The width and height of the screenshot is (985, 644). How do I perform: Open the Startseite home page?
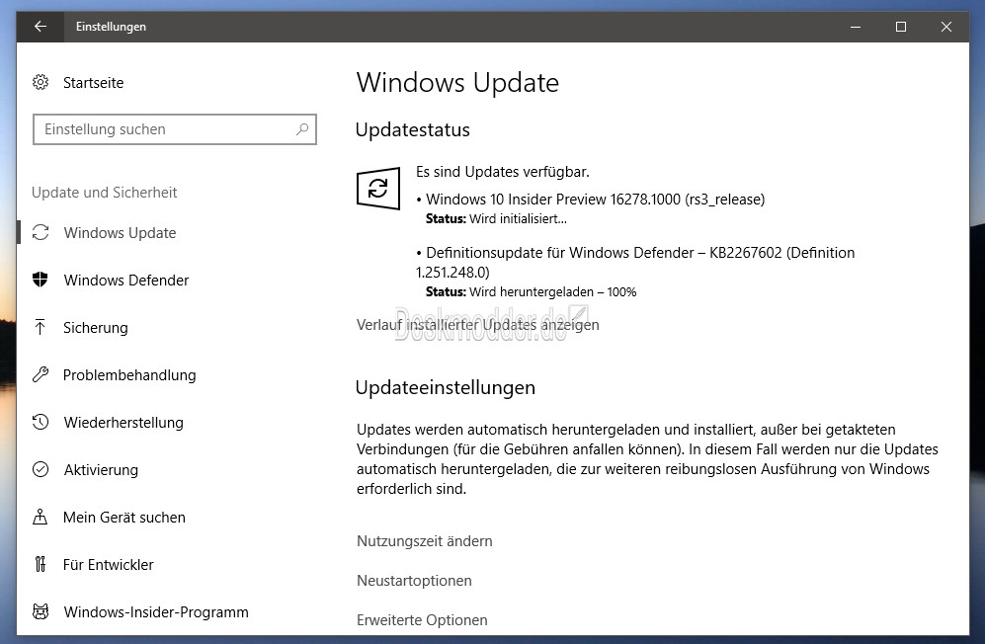93,82
